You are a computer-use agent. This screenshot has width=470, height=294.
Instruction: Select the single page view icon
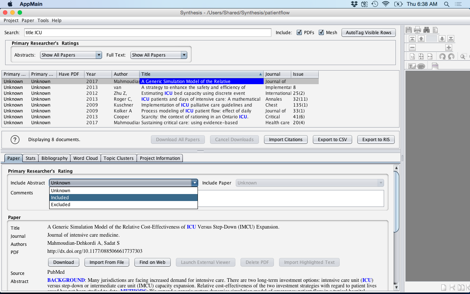click(444, 287)
